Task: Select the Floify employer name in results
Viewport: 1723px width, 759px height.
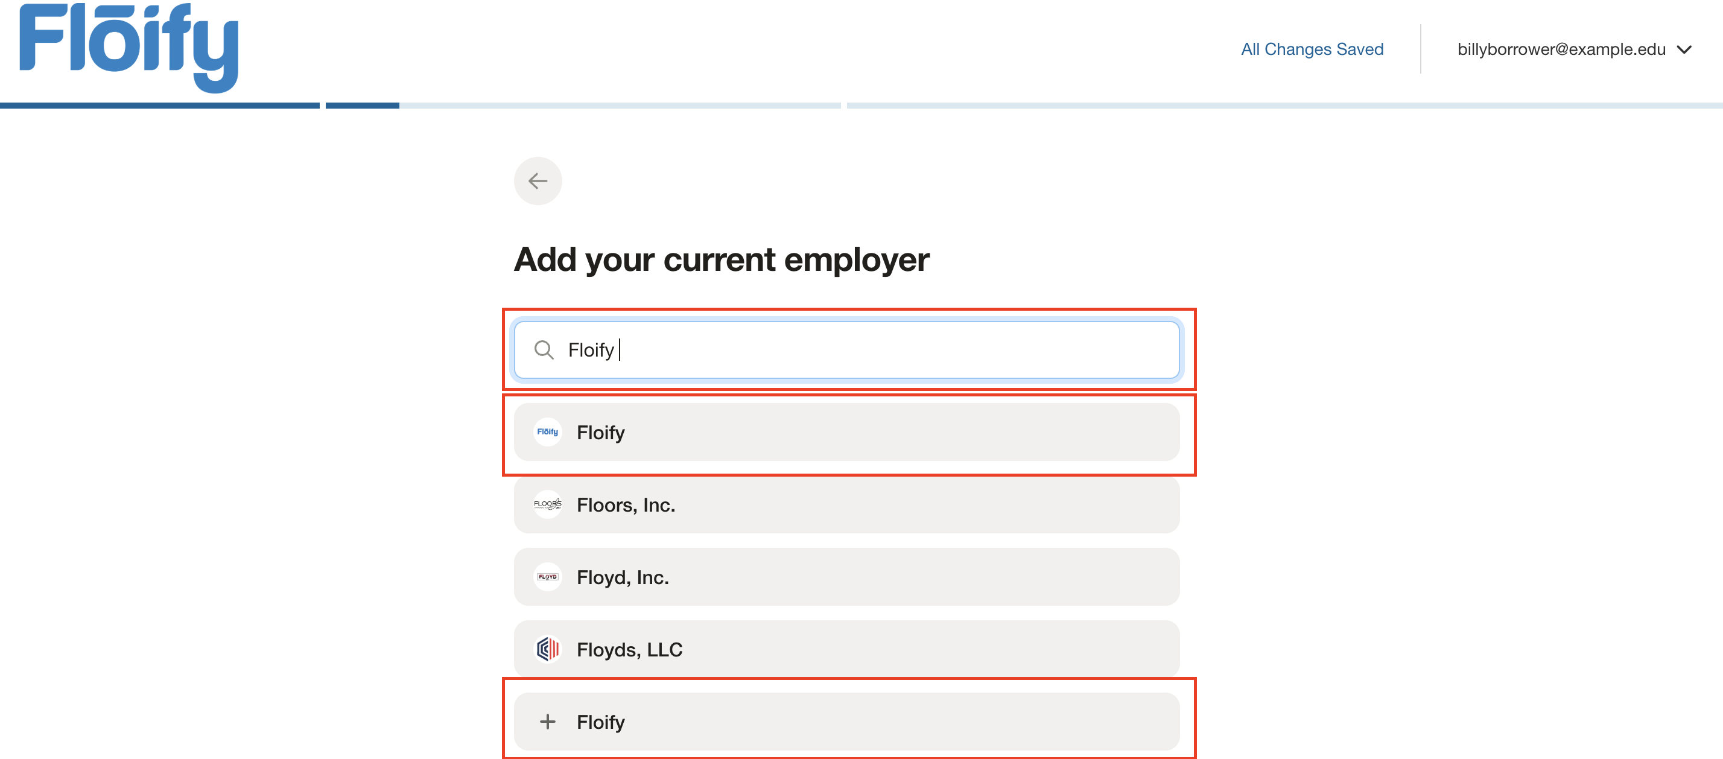Action: (601, 433)
